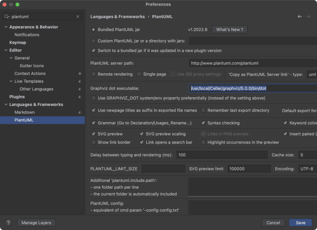The height and width of the screenshot is (230, 317).
Task: Click the Plugins modified indicator icon
Action: pos(80,97)
